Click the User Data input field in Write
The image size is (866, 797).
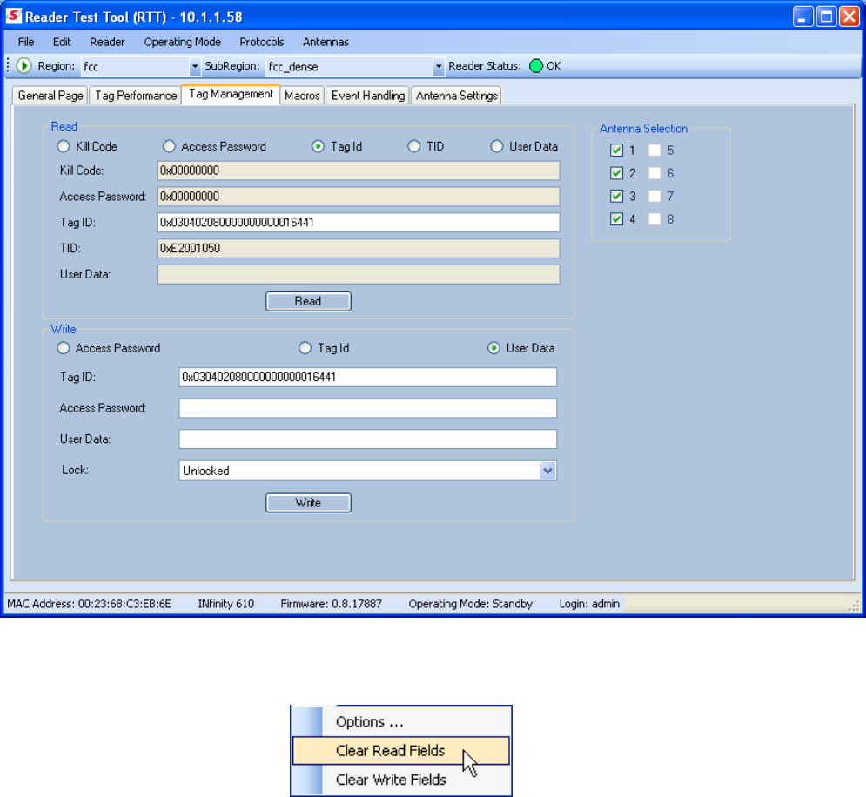pyautogui.click(x=367, y=439)
